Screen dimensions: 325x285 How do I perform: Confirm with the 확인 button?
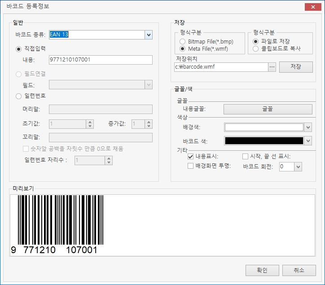coord(262,270)
